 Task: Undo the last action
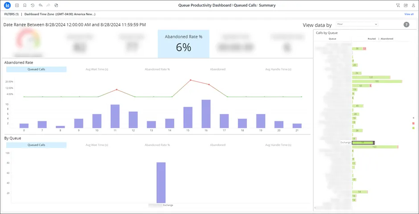(41, 5)
